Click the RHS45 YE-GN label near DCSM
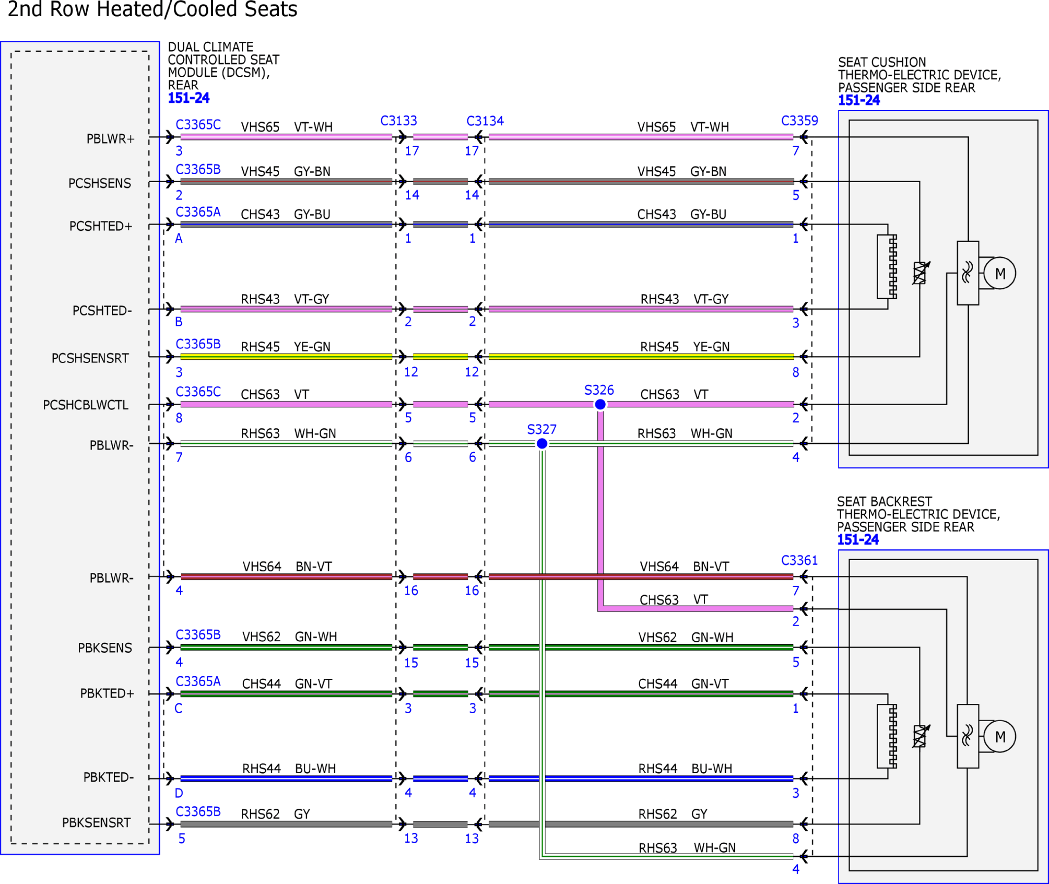Screen dimensions: 1049x884 pos(285,347)
